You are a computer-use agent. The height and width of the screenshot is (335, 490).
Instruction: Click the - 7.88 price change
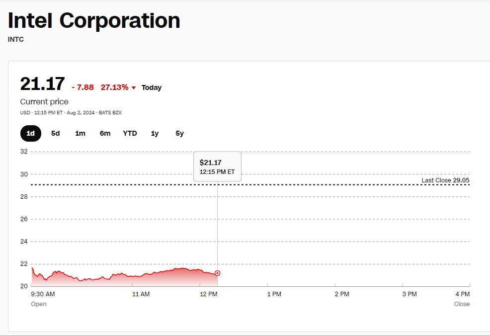point(83,87)
